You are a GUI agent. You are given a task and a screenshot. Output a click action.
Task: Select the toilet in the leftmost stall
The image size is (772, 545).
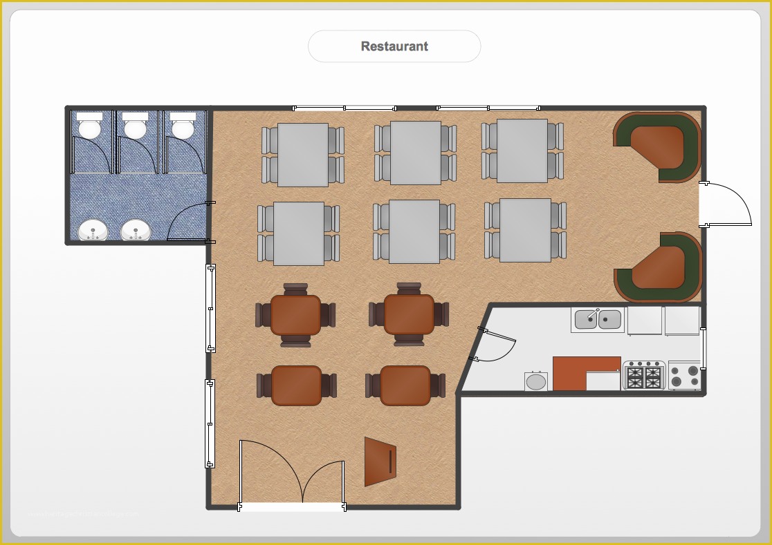[90, 126]
